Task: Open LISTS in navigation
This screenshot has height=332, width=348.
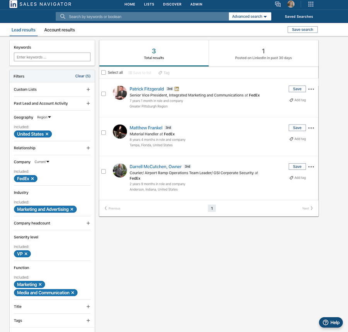Action: 149,4
